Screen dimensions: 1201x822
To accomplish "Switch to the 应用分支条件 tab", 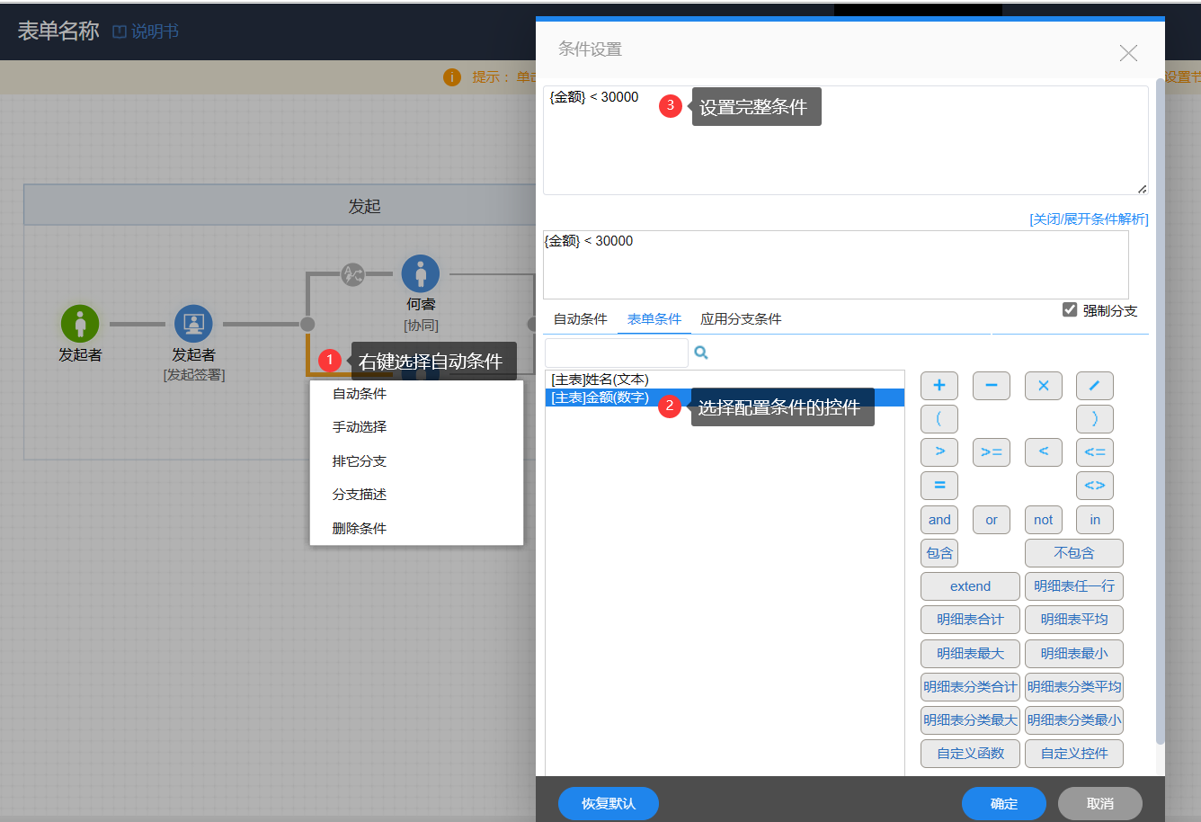I will coord(741,319).
